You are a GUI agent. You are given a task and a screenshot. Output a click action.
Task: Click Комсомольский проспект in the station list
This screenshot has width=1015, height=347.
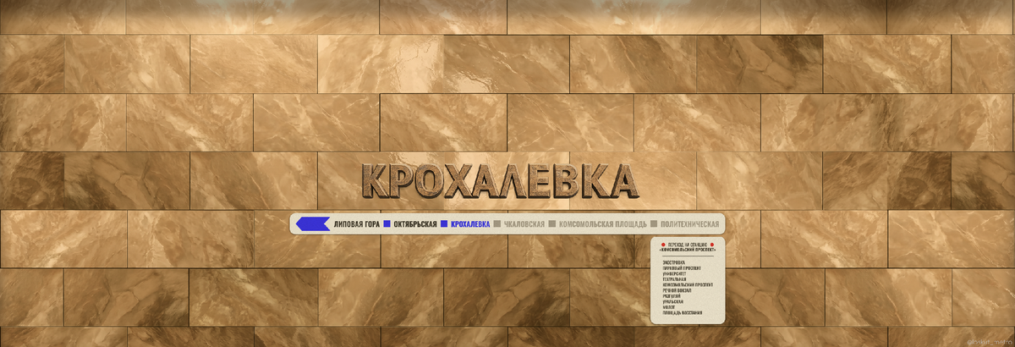688,285
